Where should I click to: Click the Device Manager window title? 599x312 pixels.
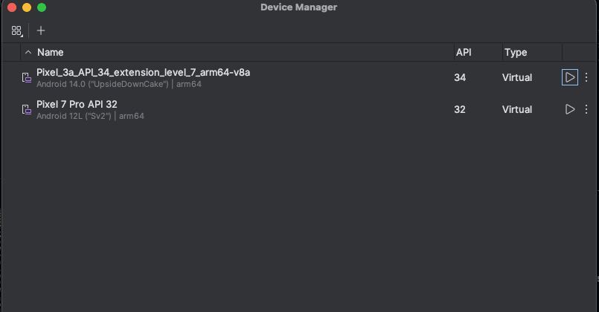tap(298, 7)
